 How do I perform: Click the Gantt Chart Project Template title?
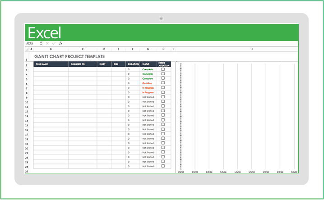pyautogui.click(x=69, y=57)
